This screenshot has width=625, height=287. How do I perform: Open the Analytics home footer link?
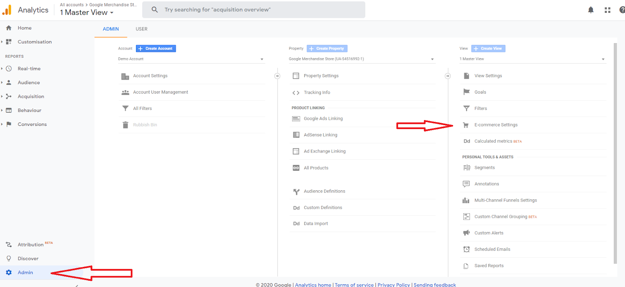313,285
